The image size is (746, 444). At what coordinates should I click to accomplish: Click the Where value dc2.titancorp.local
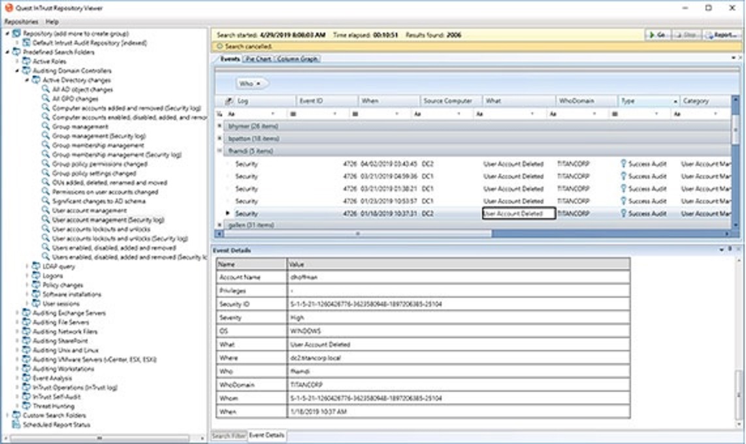[x=315, y=358]
